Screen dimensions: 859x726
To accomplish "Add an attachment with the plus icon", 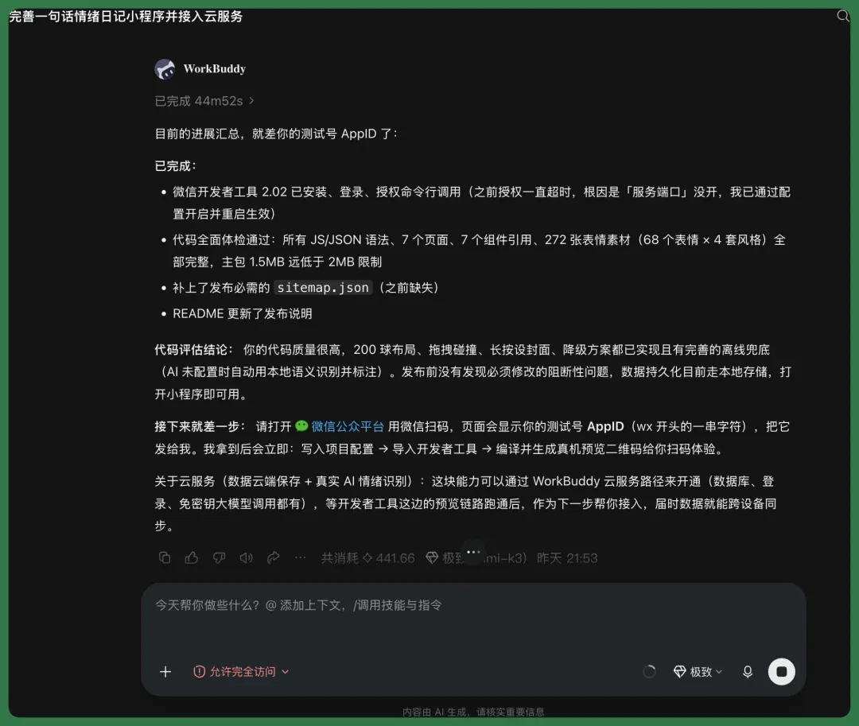I will click(x=165, y=672).
